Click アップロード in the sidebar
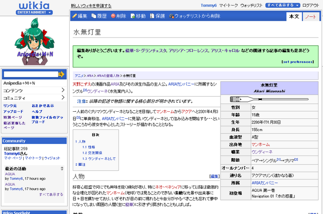This screenshot has width=323, height=214. [x=13, y=111]
